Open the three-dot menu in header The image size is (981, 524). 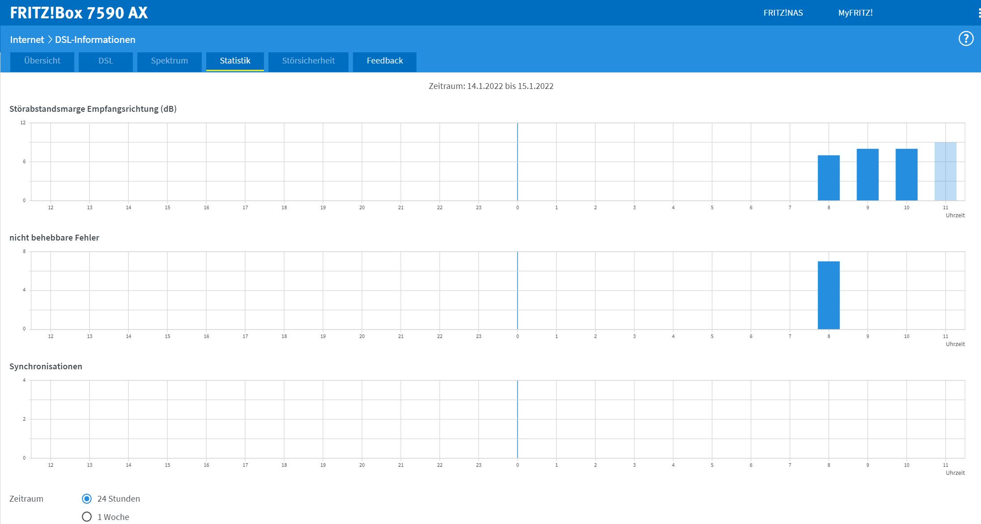[x=979, y=13]
